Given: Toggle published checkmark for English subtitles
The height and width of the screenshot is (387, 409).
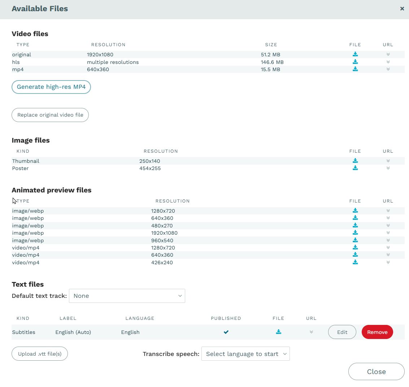Looking at the screenshot, I should pos(226,332).
